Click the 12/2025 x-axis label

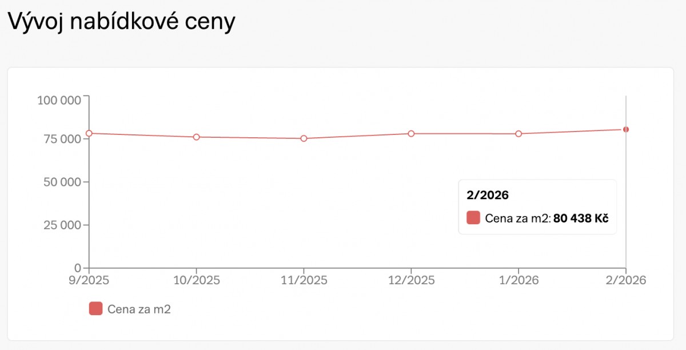411,280
